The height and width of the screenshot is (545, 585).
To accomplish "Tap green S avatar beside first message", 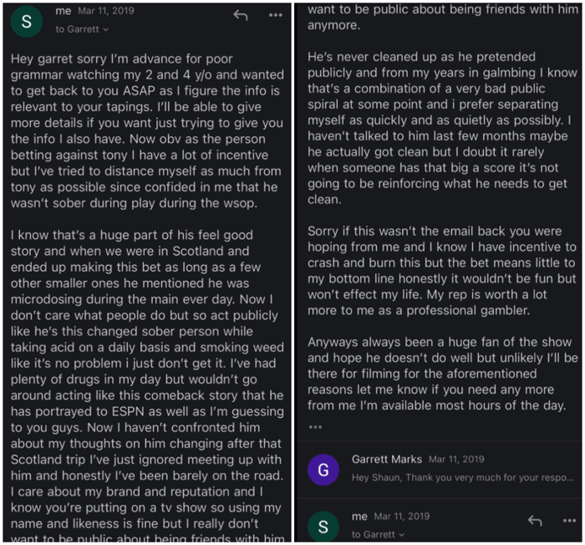I will click(x=26, y=21).
